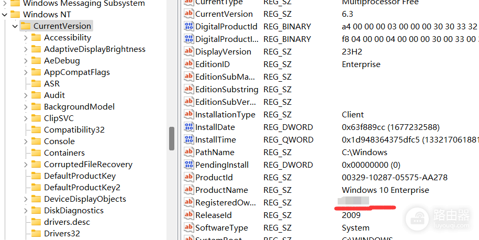
Task: Collapse the CurrentVersion key node
Action: click(15, 26)
